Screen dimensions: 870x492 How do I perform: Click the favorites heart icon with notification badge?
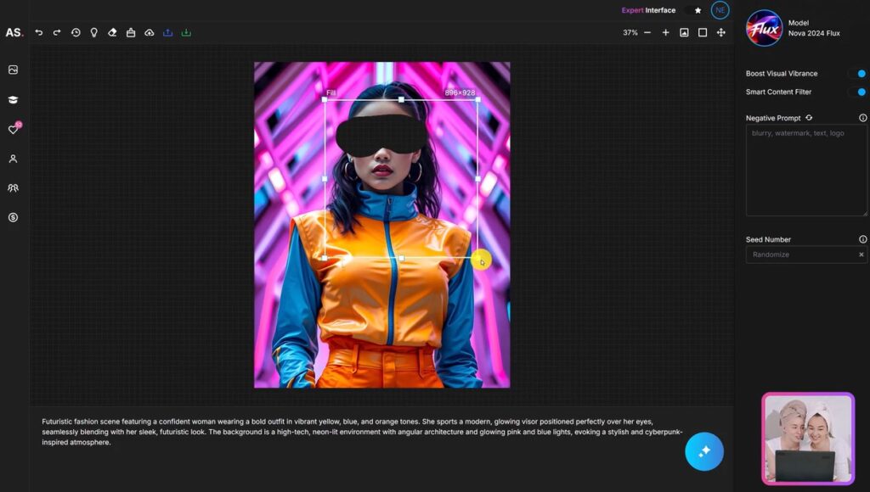(x=12, y=129)
